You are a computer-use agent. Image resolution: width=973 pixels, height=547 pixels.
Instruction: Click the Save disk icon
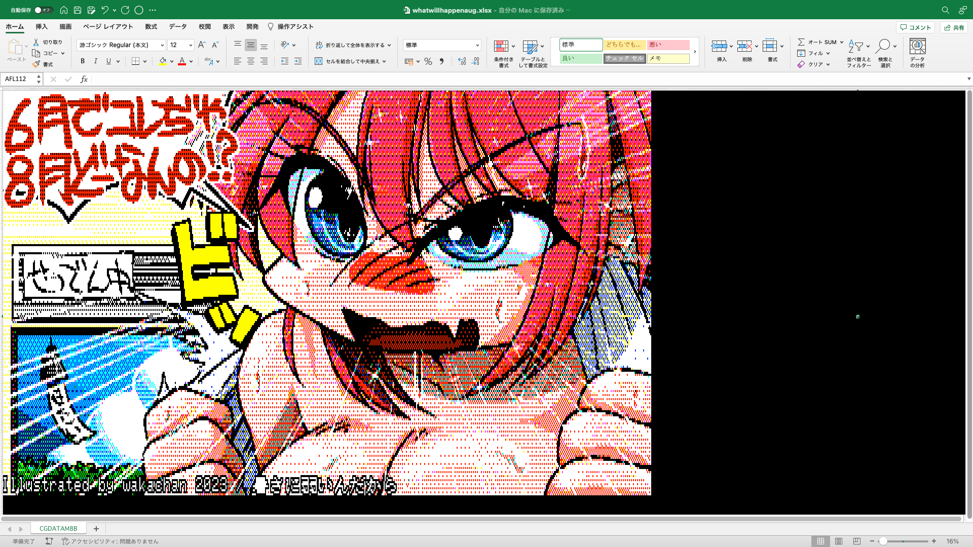(78, 10)
